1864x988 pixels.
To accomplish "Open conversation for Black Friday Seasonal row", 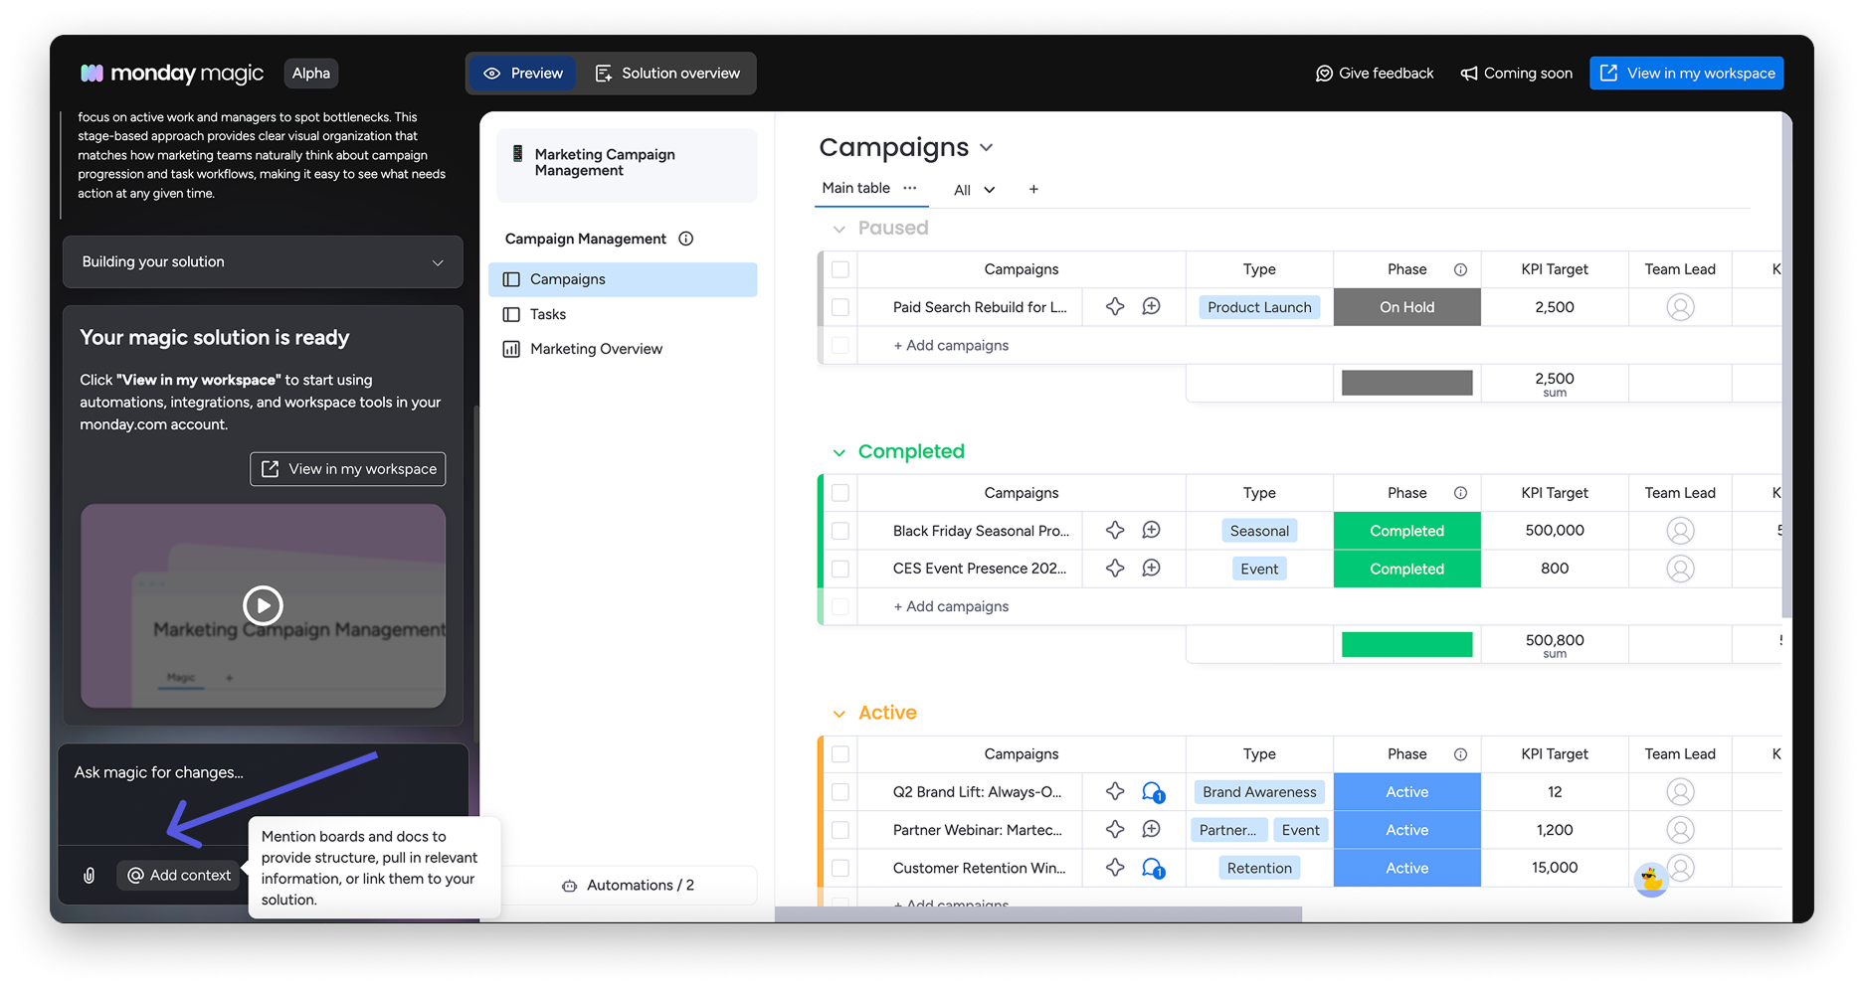I will click(1151, 531).
